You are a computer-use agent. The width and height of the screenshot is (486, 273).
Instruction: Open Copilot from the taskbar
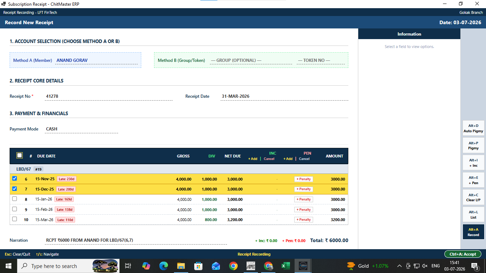click(146, 266)
